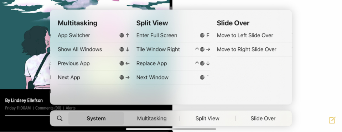
Task: Select Move to Left Slide Over
Action: tap(254, 36)
